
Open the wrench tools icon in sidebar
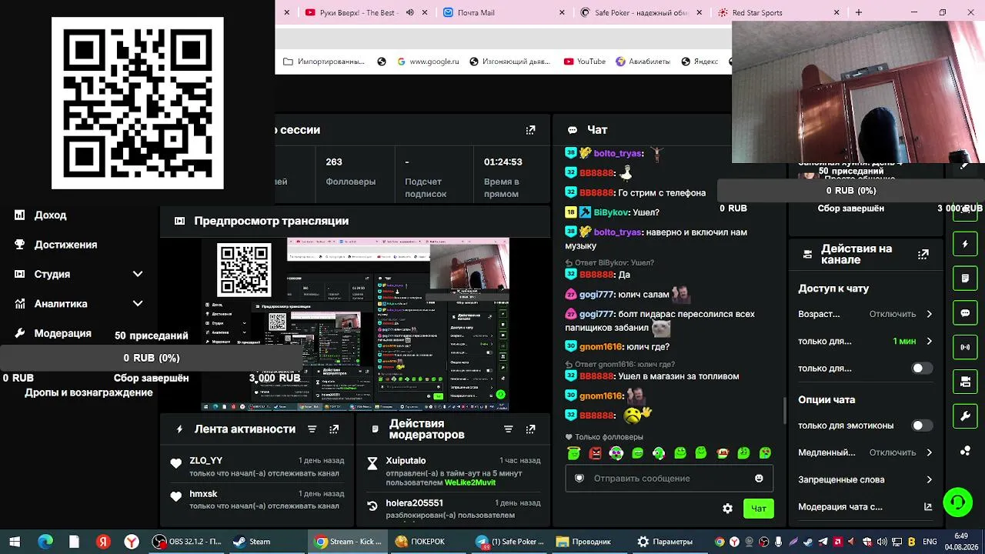[965, 416]
